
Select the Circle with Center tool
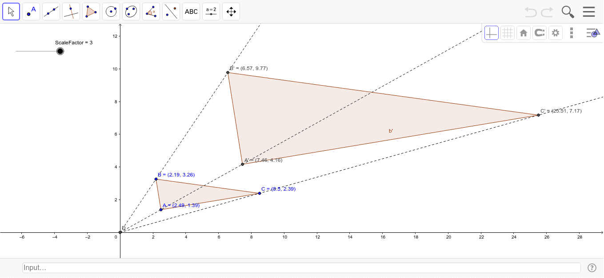click(x=111, y=11)
